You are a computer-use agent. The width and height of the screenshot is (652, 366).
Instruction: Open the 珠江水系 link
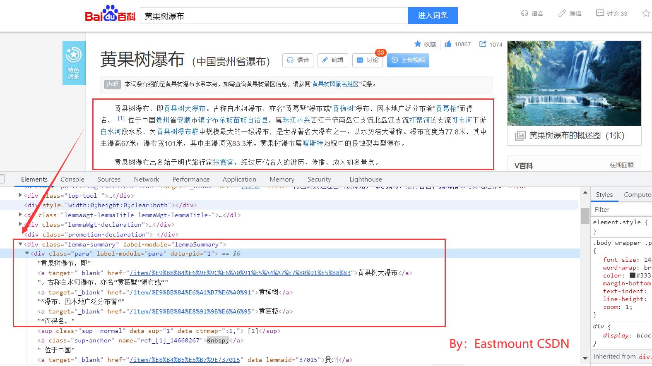click(x=296, y=120)
